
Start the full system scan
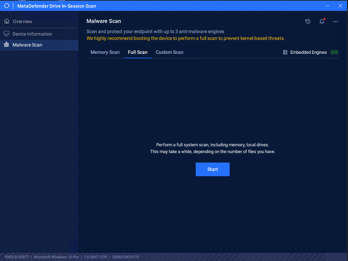pyautogui.click(x=213, y=169)
